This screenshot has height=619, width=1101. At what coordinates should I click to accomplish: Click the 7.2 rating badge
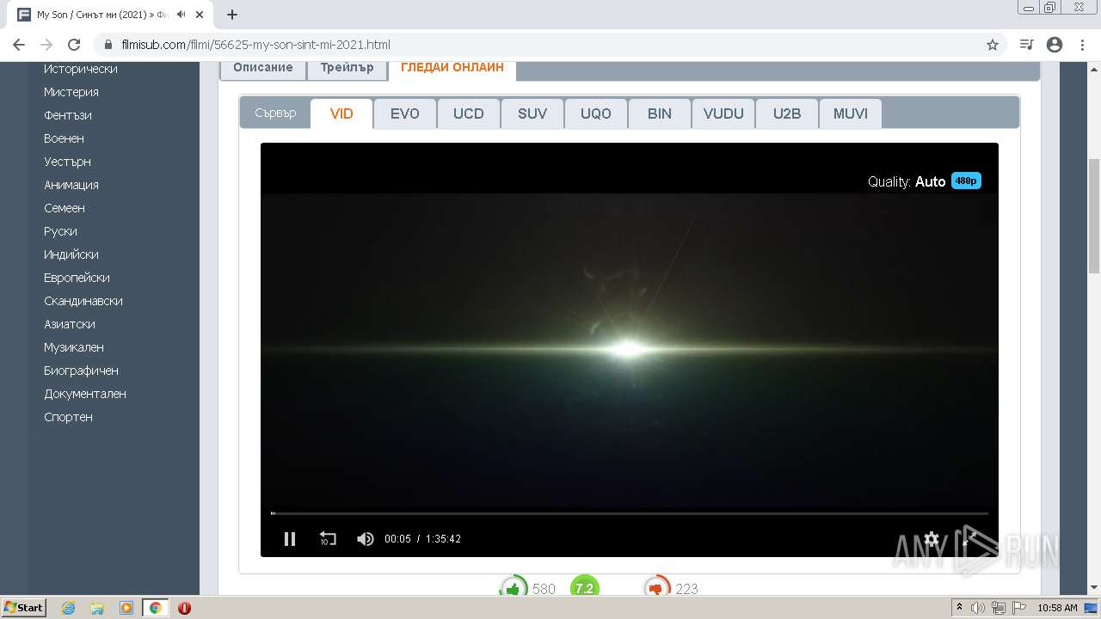[x=585, y=588]
